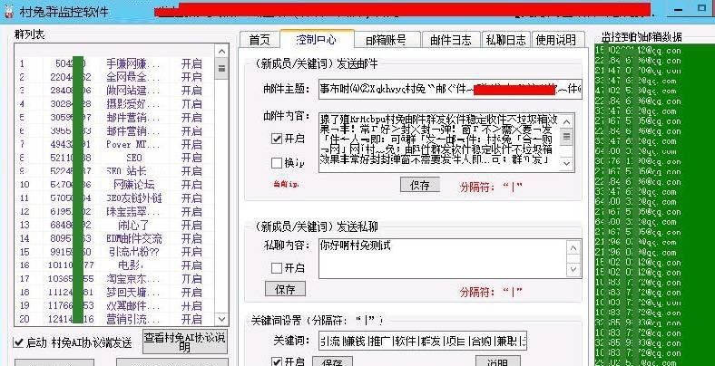The image size is (715, 366).
Task: Uncheck 启动 村兔AI协议端发送
Action: tap(19, 342)
